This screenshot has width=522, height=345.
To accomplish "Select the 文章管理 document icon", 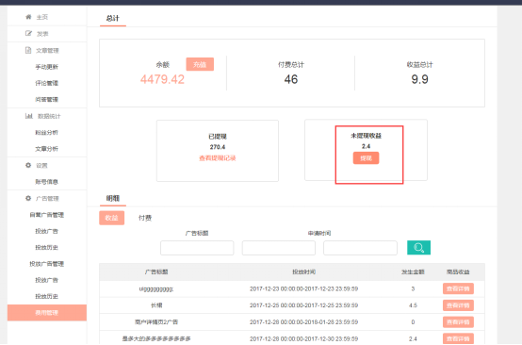I will coord(28,50).
